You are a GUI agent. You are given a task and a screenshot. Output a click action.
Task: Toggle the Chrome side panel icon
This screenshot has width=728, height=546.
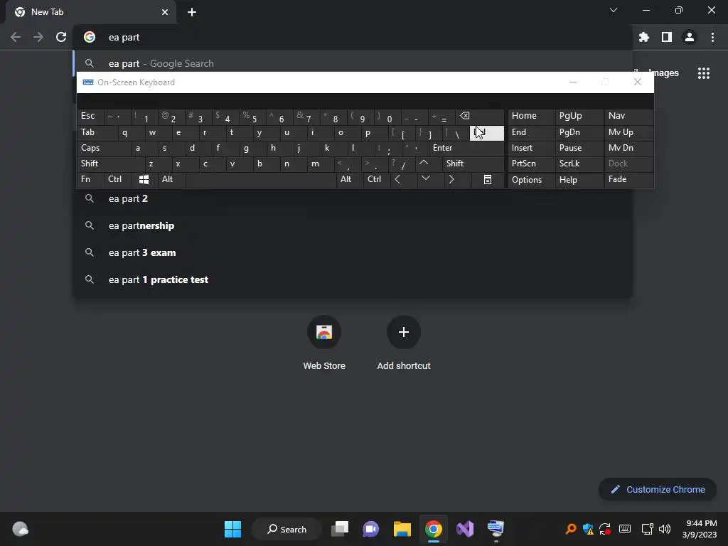(667, 37)
